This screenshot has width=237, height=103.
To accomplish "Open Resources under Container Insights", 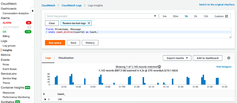I will 9,93.
